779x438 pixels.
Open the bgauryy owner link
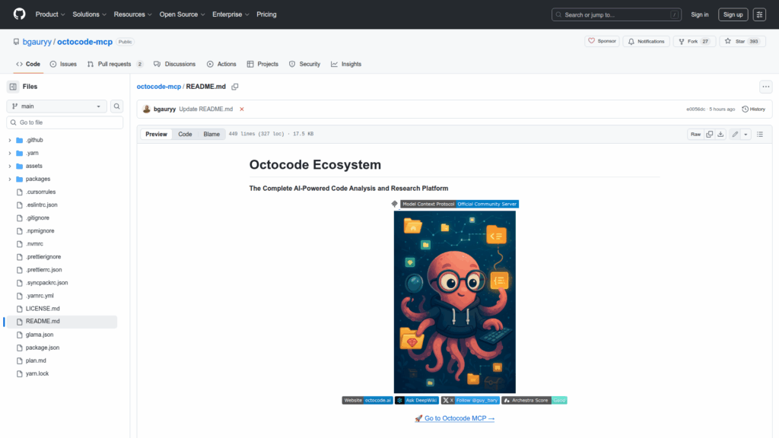coord(37,42)
